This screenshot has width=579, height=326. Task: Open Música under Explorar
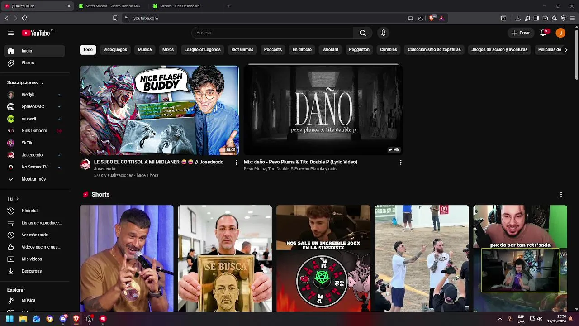(x=34, y=300)
